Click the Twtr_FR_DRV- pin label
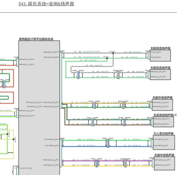 pos(156,57)
